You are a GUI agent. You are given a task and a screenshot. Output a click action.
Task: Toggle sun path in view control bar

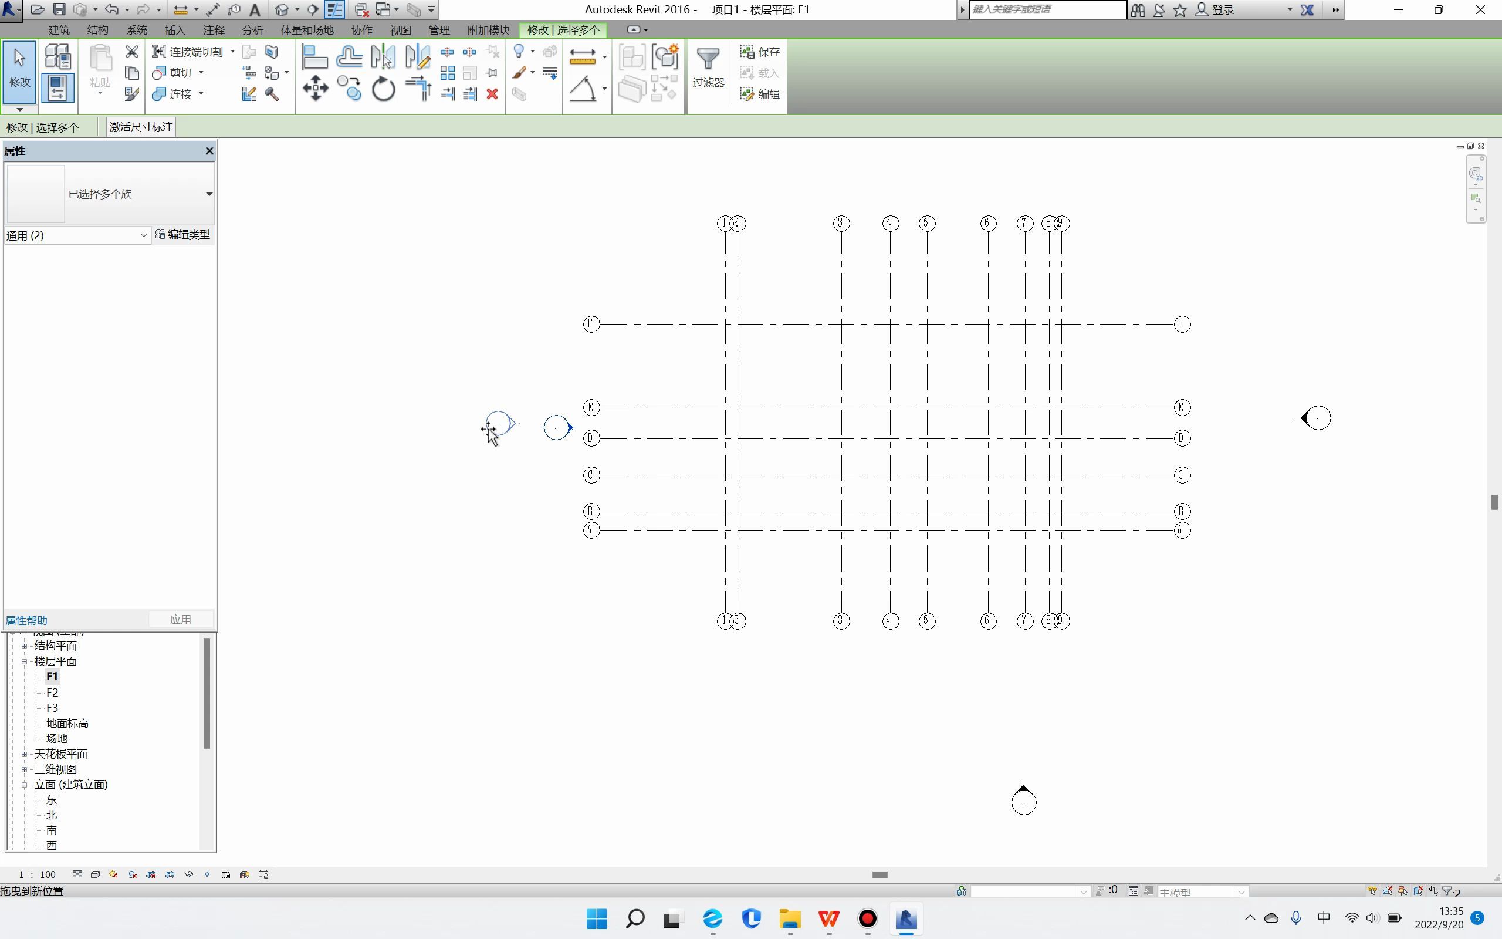pos(113,874)
